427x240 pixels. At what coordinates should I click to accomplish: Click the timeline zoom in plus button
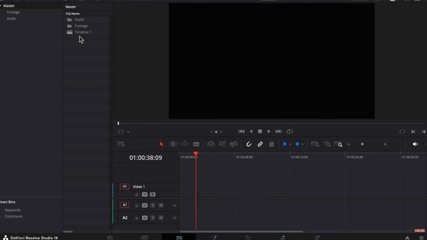[385, 144]
